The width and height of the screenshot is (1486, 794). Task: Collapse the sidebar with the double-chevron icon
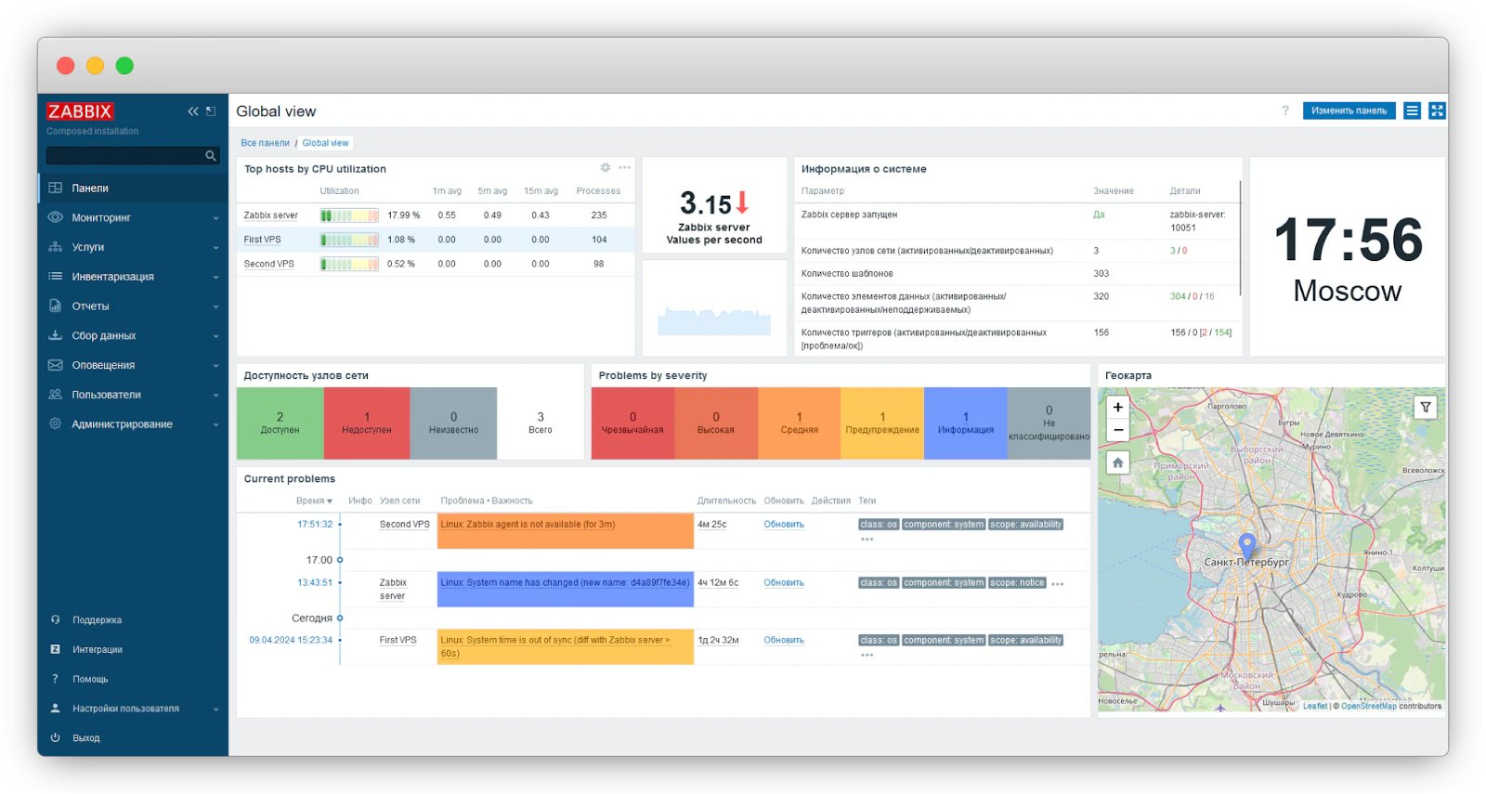point(193,111)
